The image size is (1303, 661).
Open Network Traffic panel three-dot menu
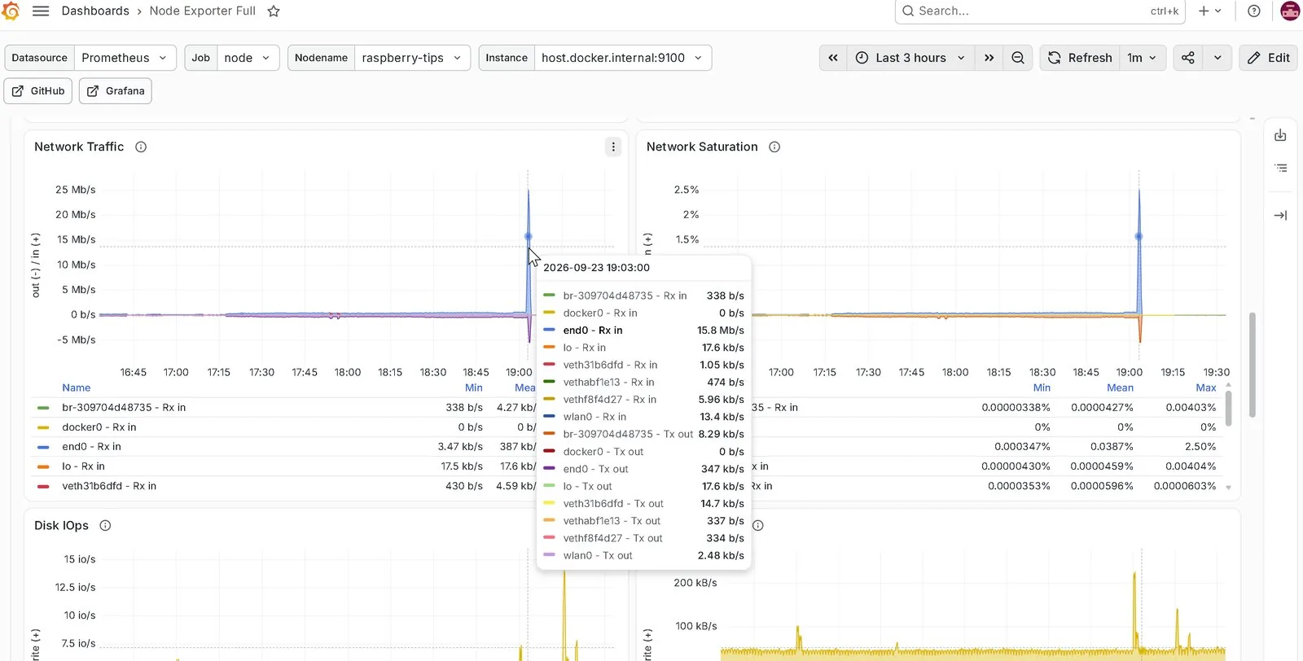(613, 147)
